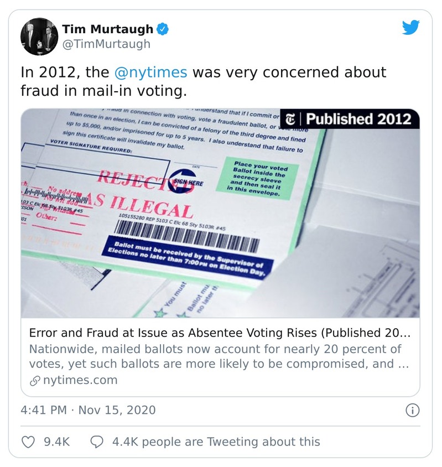Click the Twitter bird logo
Screen dimensions: 442x467
click(x=410, y=28)
